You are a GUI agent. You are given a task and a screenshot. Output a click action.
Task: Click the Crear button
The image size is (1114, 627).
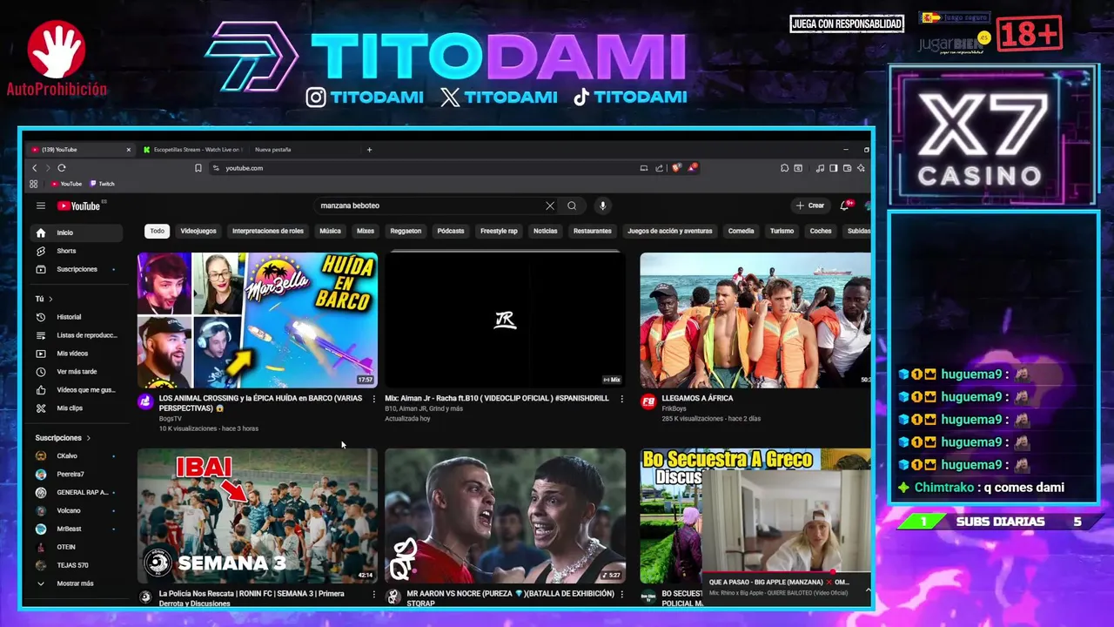point(810,206)
